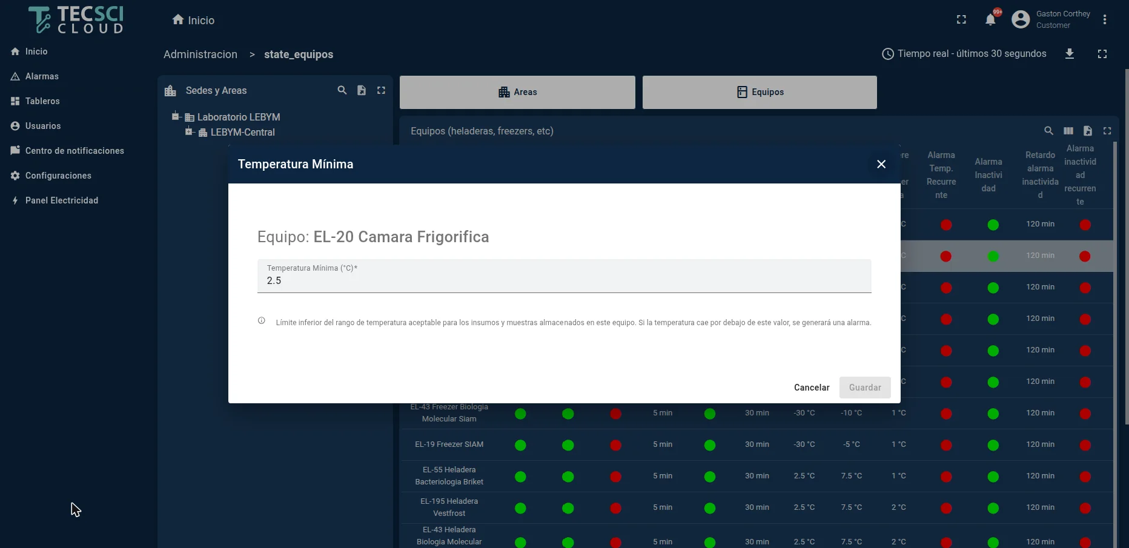Expand Equipos widget to fullscreen
The image size is (1129, 548).
click(x=1107, y=131)
